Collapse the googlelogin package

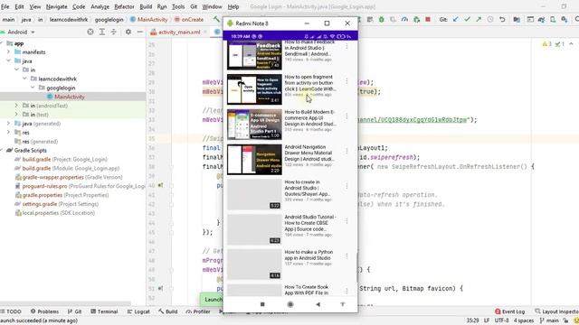pos(33,88)
